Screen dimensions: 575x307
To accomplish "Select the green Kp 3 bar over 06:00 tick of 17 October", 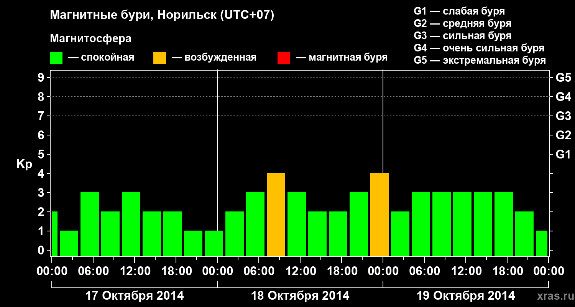I will click(90, 224).
